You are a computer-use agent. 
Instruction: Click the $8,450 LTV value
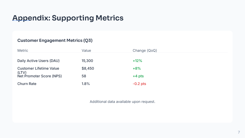tap(88, 68)
